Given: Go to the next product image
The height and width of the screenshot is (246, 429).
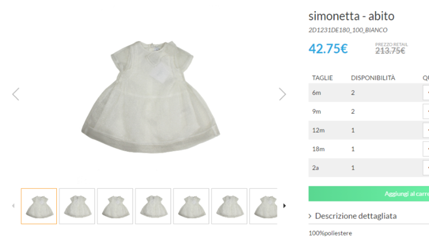Looking at the screenshot, I should [x=282, y=94].
